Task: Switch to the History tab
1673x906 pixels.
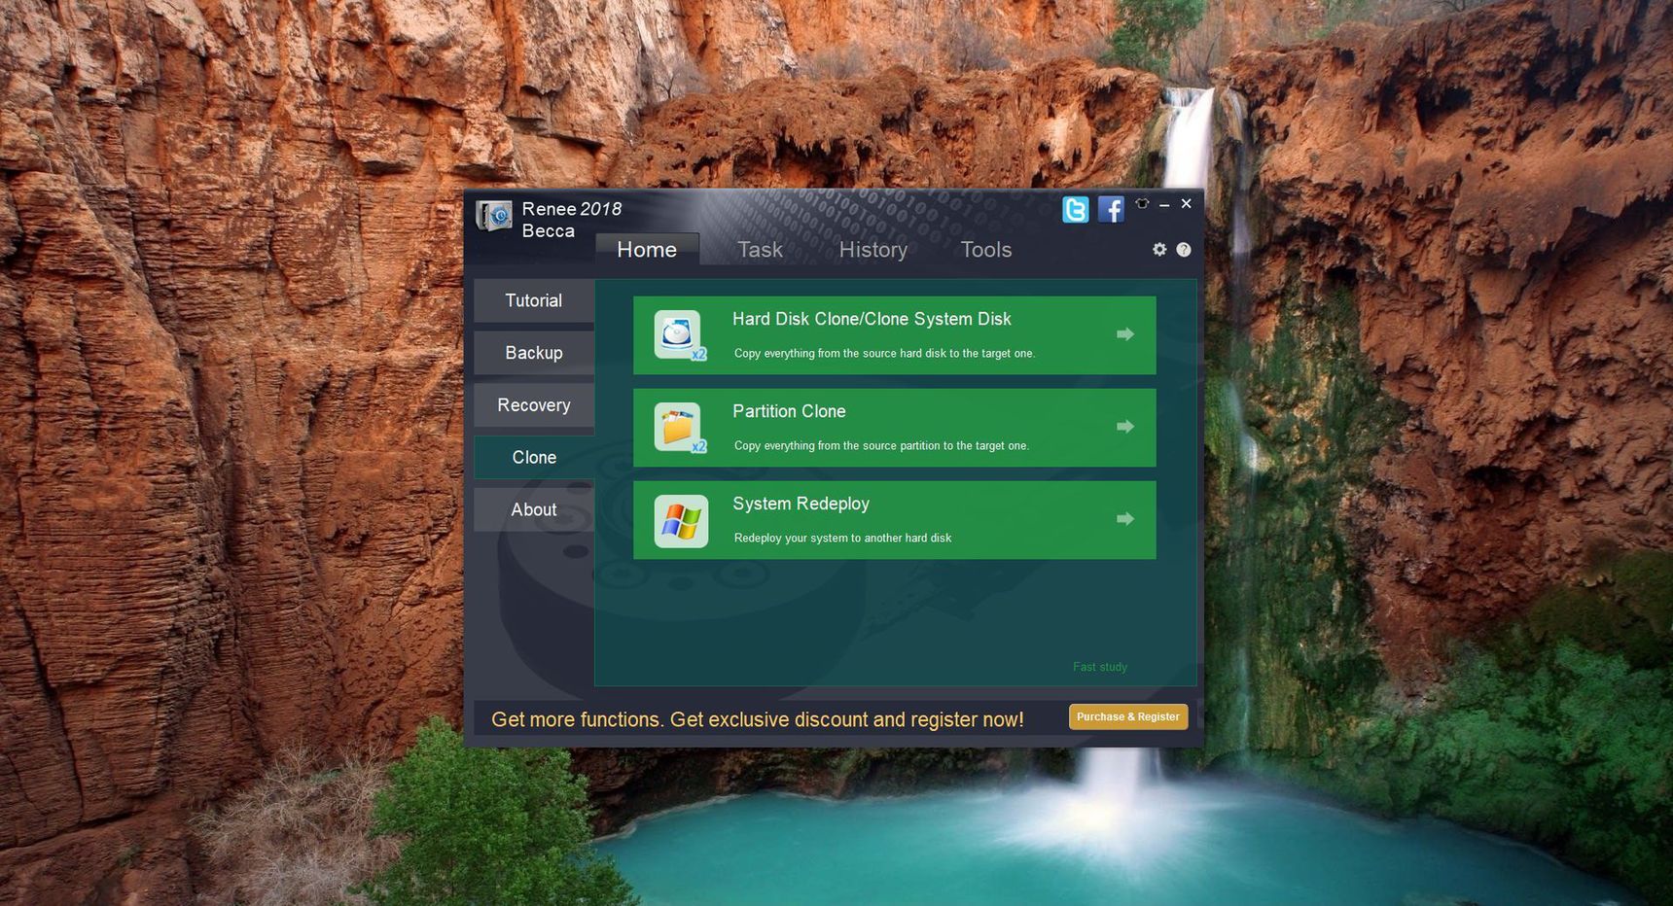Action: [x=872, y=250]
